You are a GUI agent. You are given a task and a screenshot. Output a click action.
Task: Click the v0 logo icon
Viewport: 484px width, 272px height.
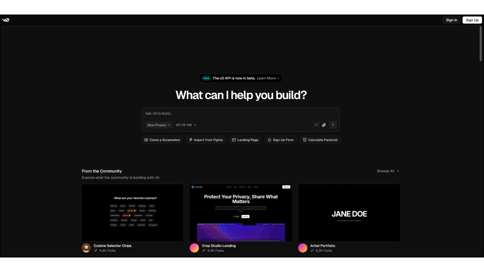pyautogui.click(x=5, y=20)
